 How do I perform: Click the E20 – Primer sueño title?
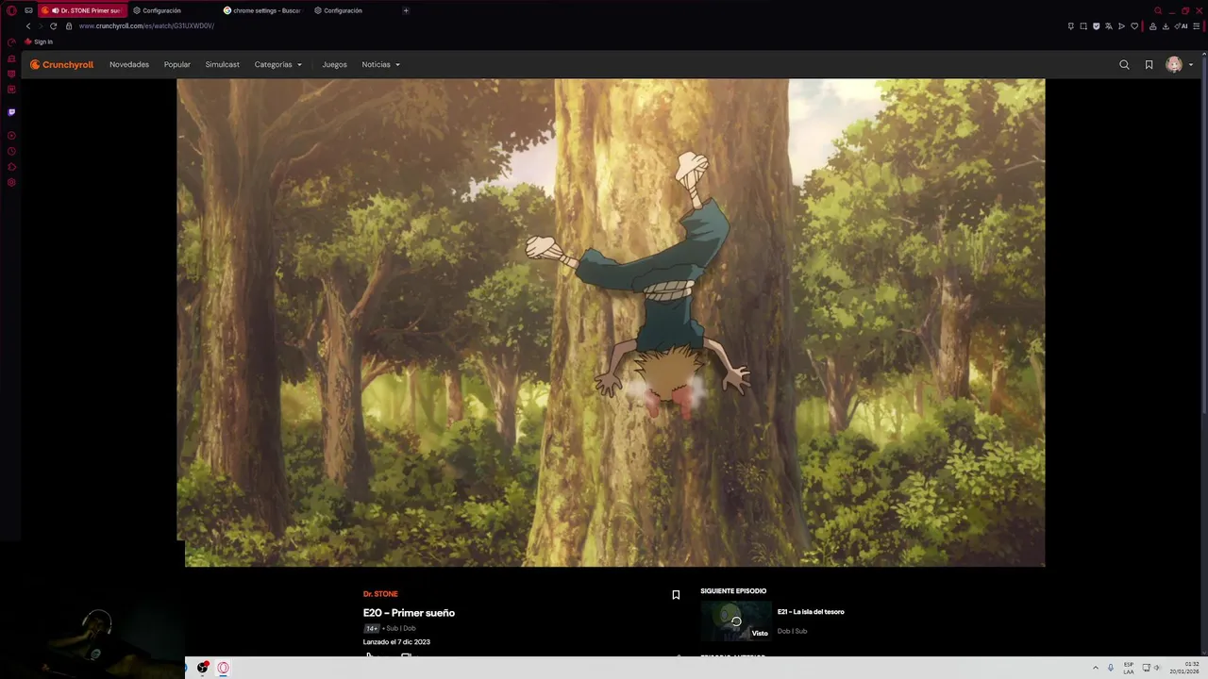pyautogui.click(x=409, y=613)
